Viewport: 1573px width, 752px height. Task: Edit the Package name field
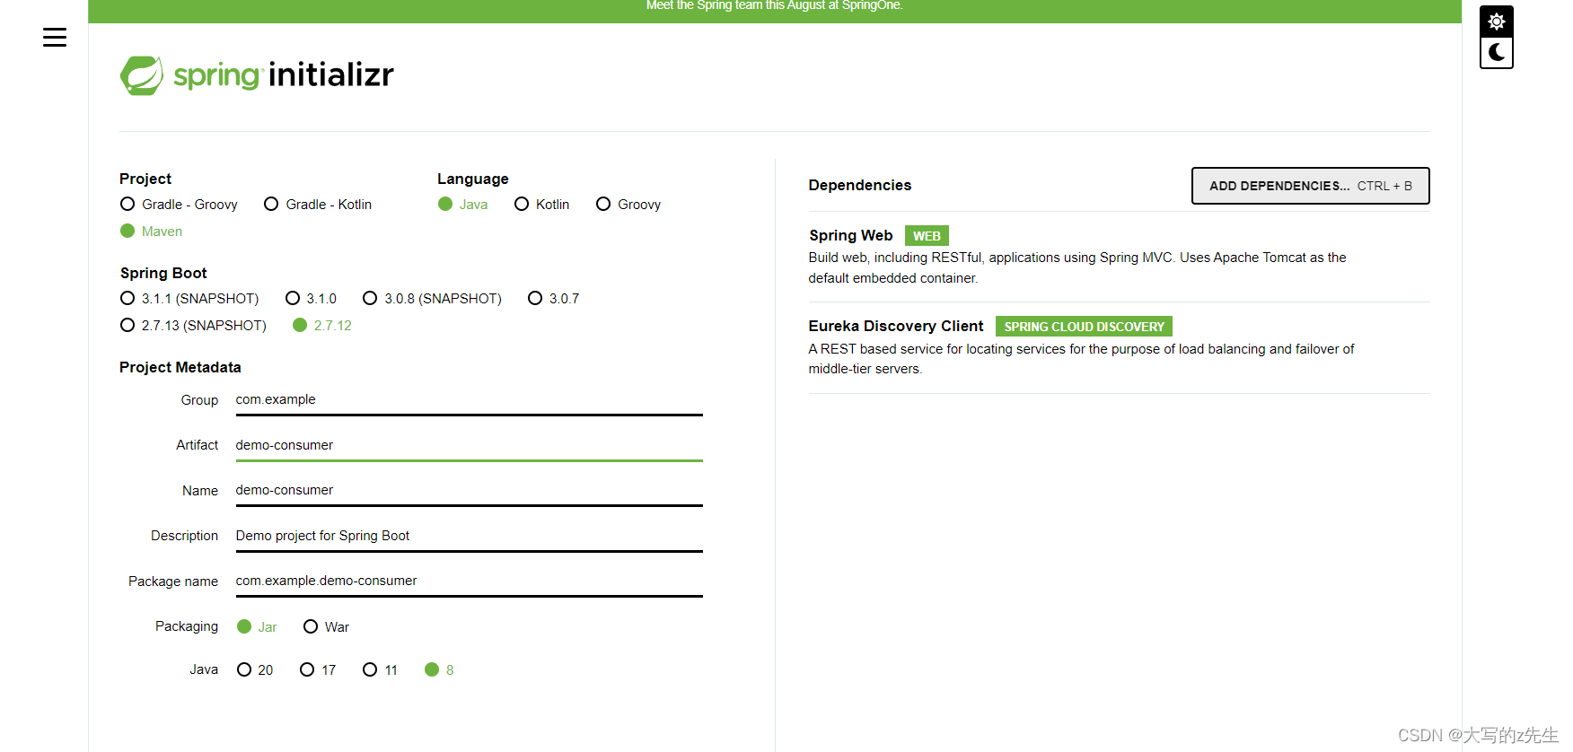point(469,581)
